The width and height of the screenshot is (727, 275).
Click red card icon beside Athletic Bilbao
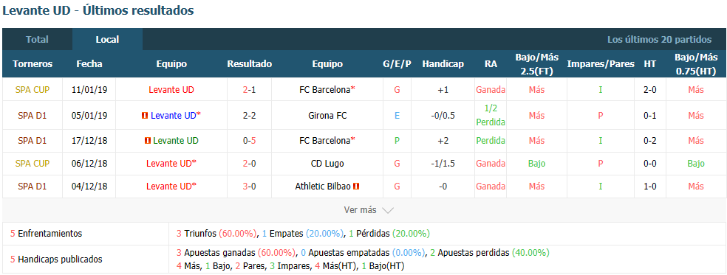click(x=356, y=186)
